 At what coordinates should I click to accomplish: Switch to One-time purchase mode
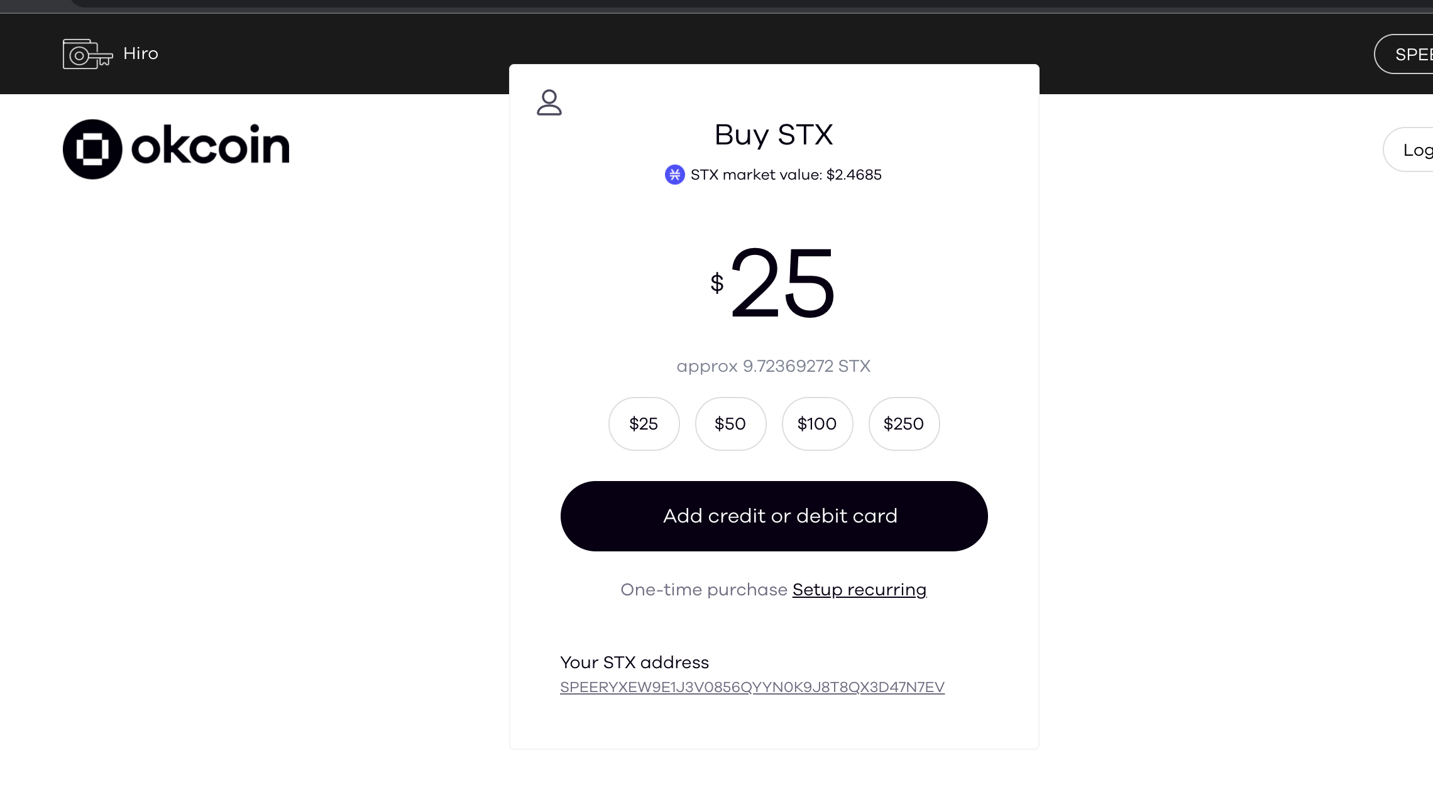click(703, 590)
